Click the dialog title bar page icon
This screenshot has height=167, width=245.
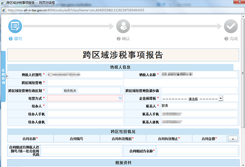pos(3,3)
